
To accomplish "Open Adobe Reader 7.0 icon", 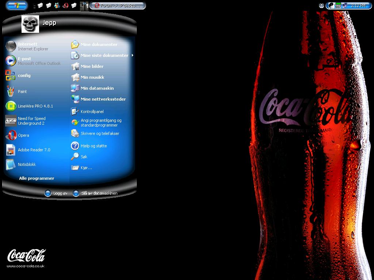I will (x=11, y=150).
